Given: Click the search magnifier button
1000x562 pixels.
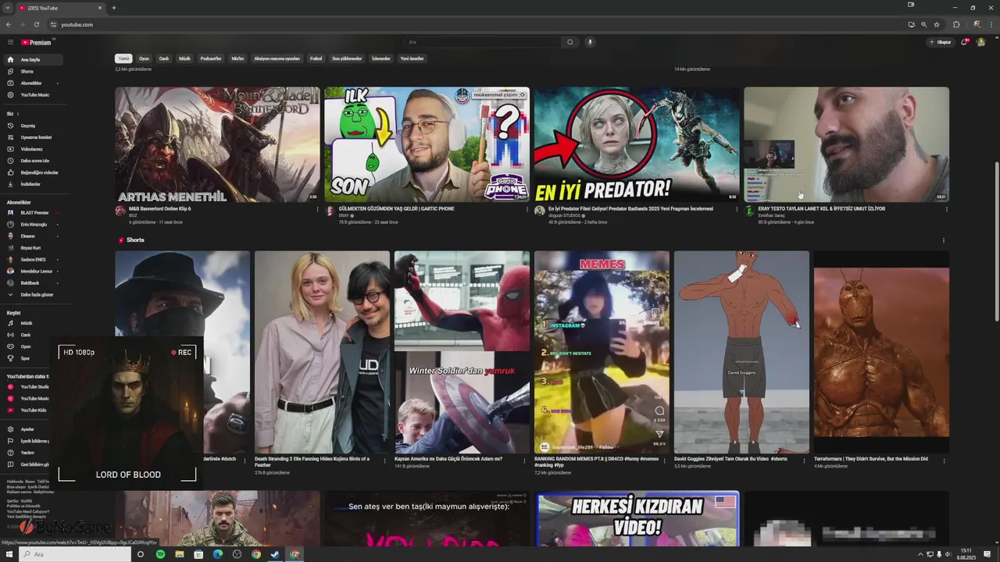Looking at the screenshot, I should tap(570, 42).
